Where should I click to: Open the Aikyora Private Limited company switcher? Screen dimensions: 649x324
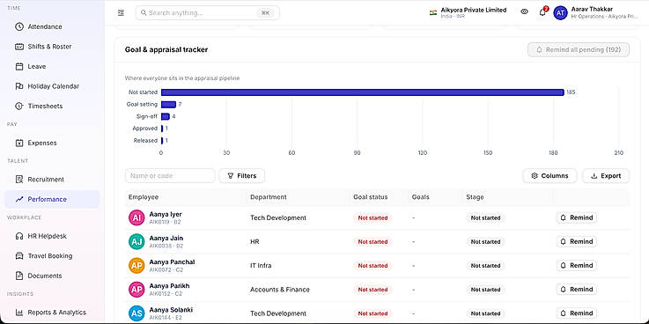(468, 12)
